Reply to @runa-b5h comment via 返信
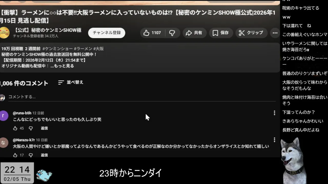The height and width of the screenshot is (184, 328). pos(44,128)
